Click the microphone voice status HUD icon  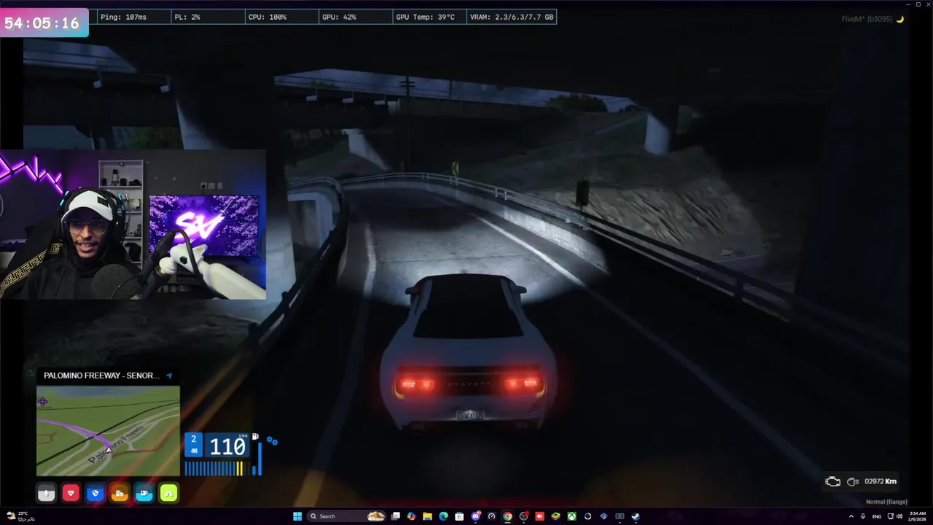[46, 494]
